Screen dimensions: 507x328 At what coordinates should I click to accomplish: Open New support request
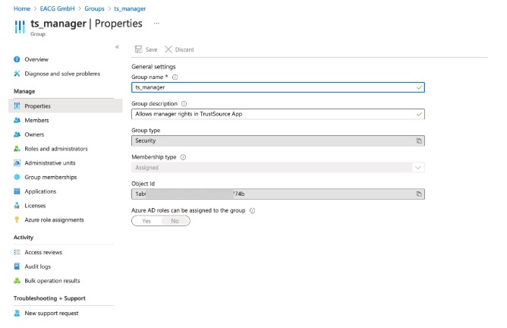(x=52, y=313)
